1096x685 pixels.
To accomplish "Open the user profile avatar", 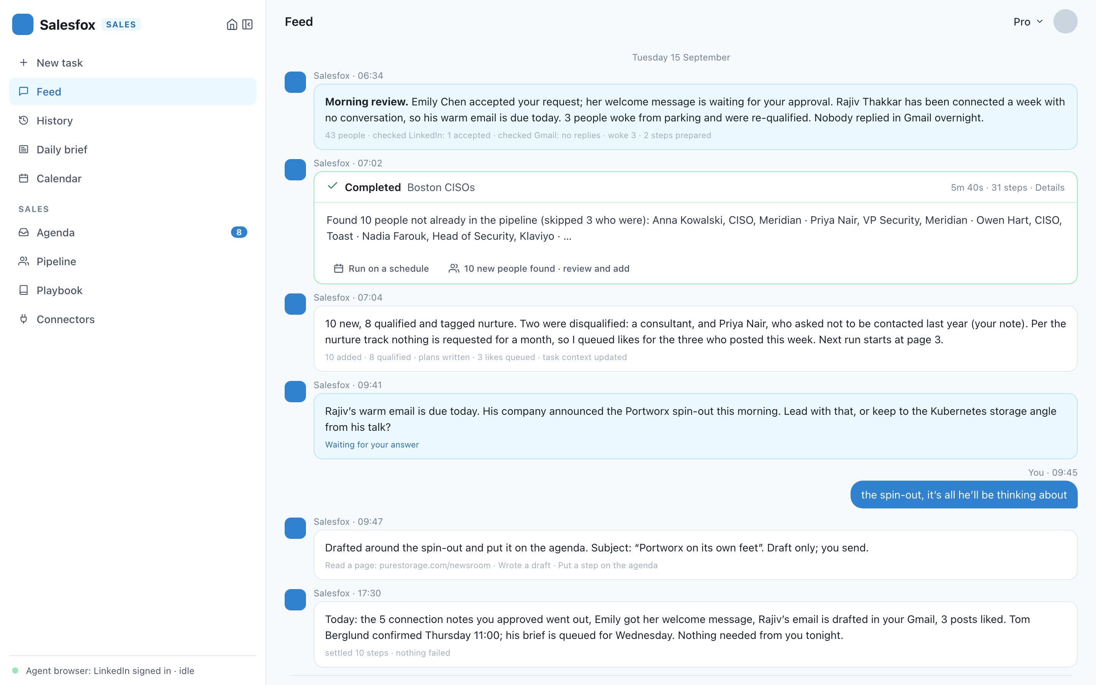I will [x=1065, y=21].
